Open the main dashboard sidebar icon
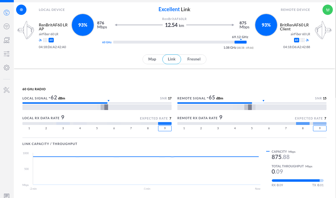Image resolution: width=336 pixels, height=198 pixels. pyautogui.click(x=7, y=13)
